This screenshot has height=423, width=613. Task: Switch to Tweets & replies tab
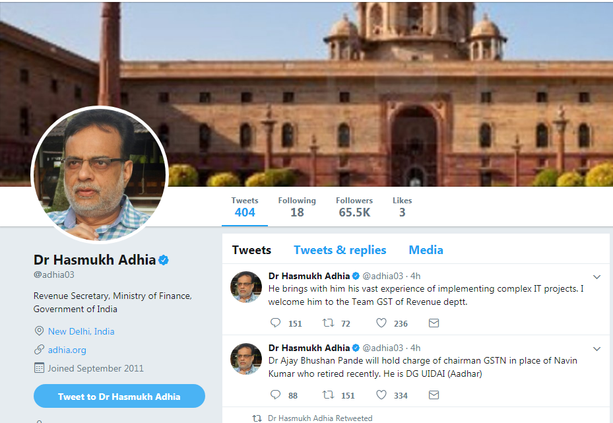[x=340, y=250]
